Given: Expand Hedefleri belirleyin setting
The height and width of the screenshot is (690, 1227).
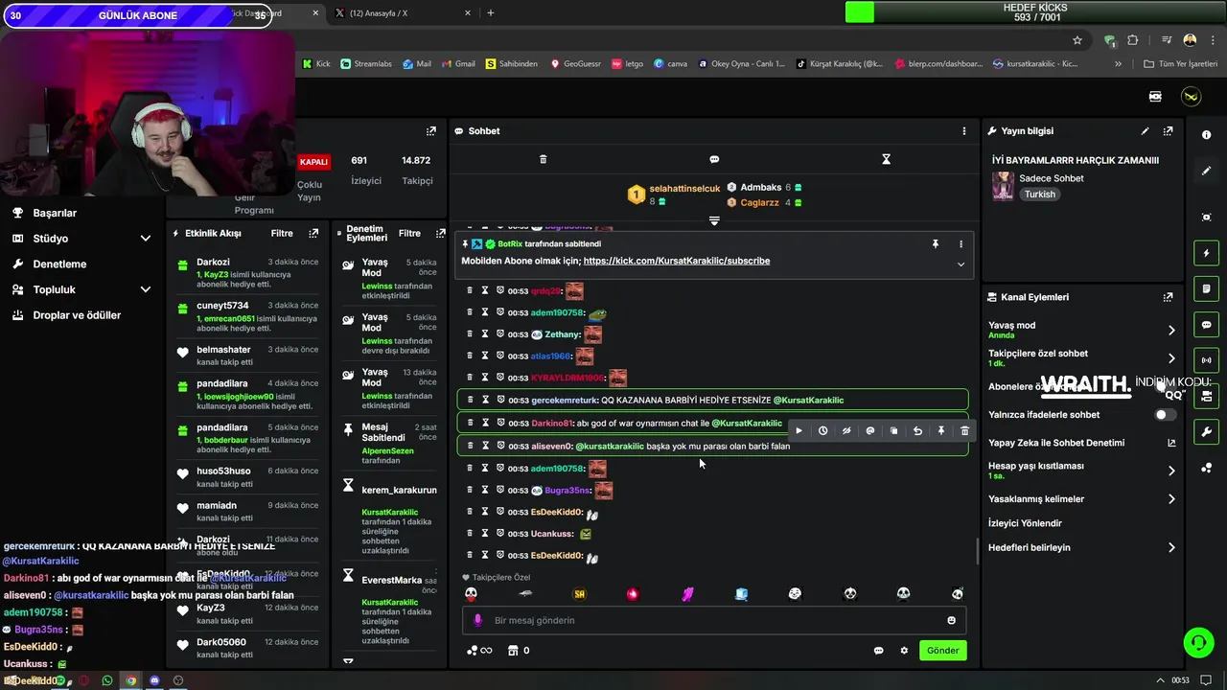Looking at the screenshot, I should pos(1171,548).
